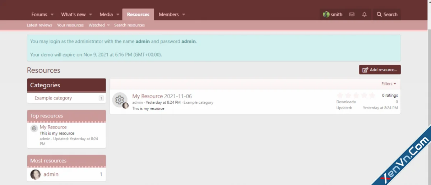This screenshot has width=431, height=185.
Task: Click the Add resource button
Action: tap(380, 70)
